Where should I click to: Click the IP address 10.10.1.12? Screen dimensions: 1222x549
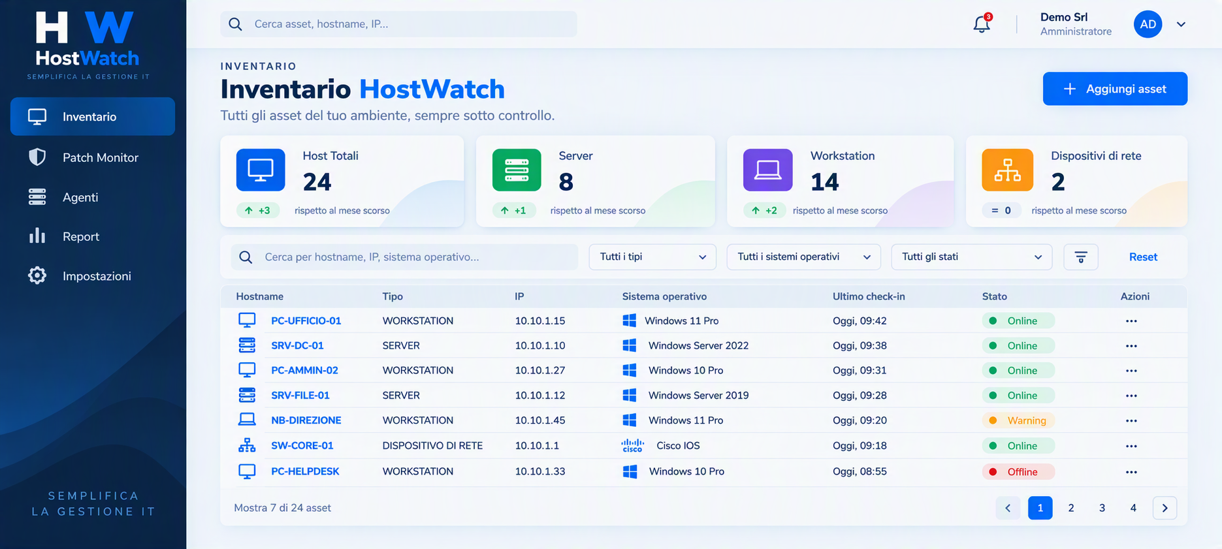tap(540, 396)
